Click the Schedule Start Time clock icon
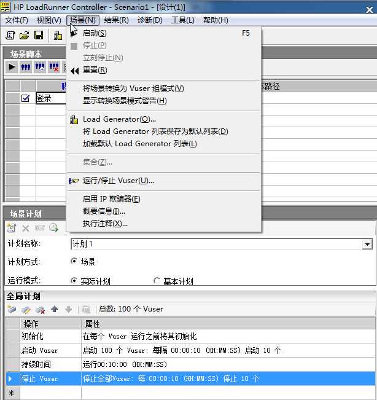 54,228
